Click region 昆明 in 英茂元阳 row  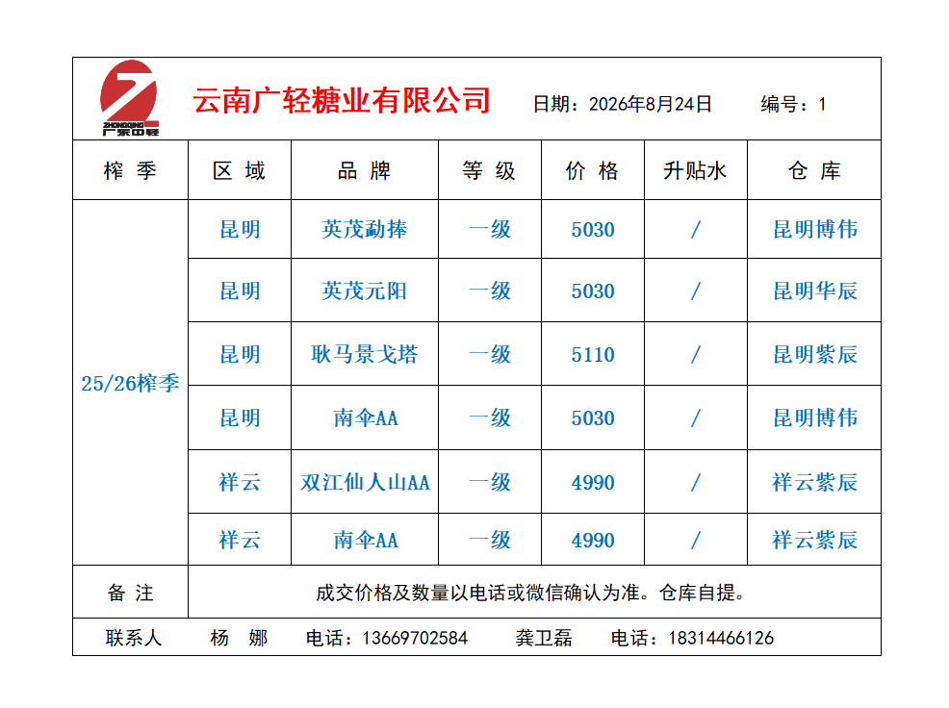240,291
